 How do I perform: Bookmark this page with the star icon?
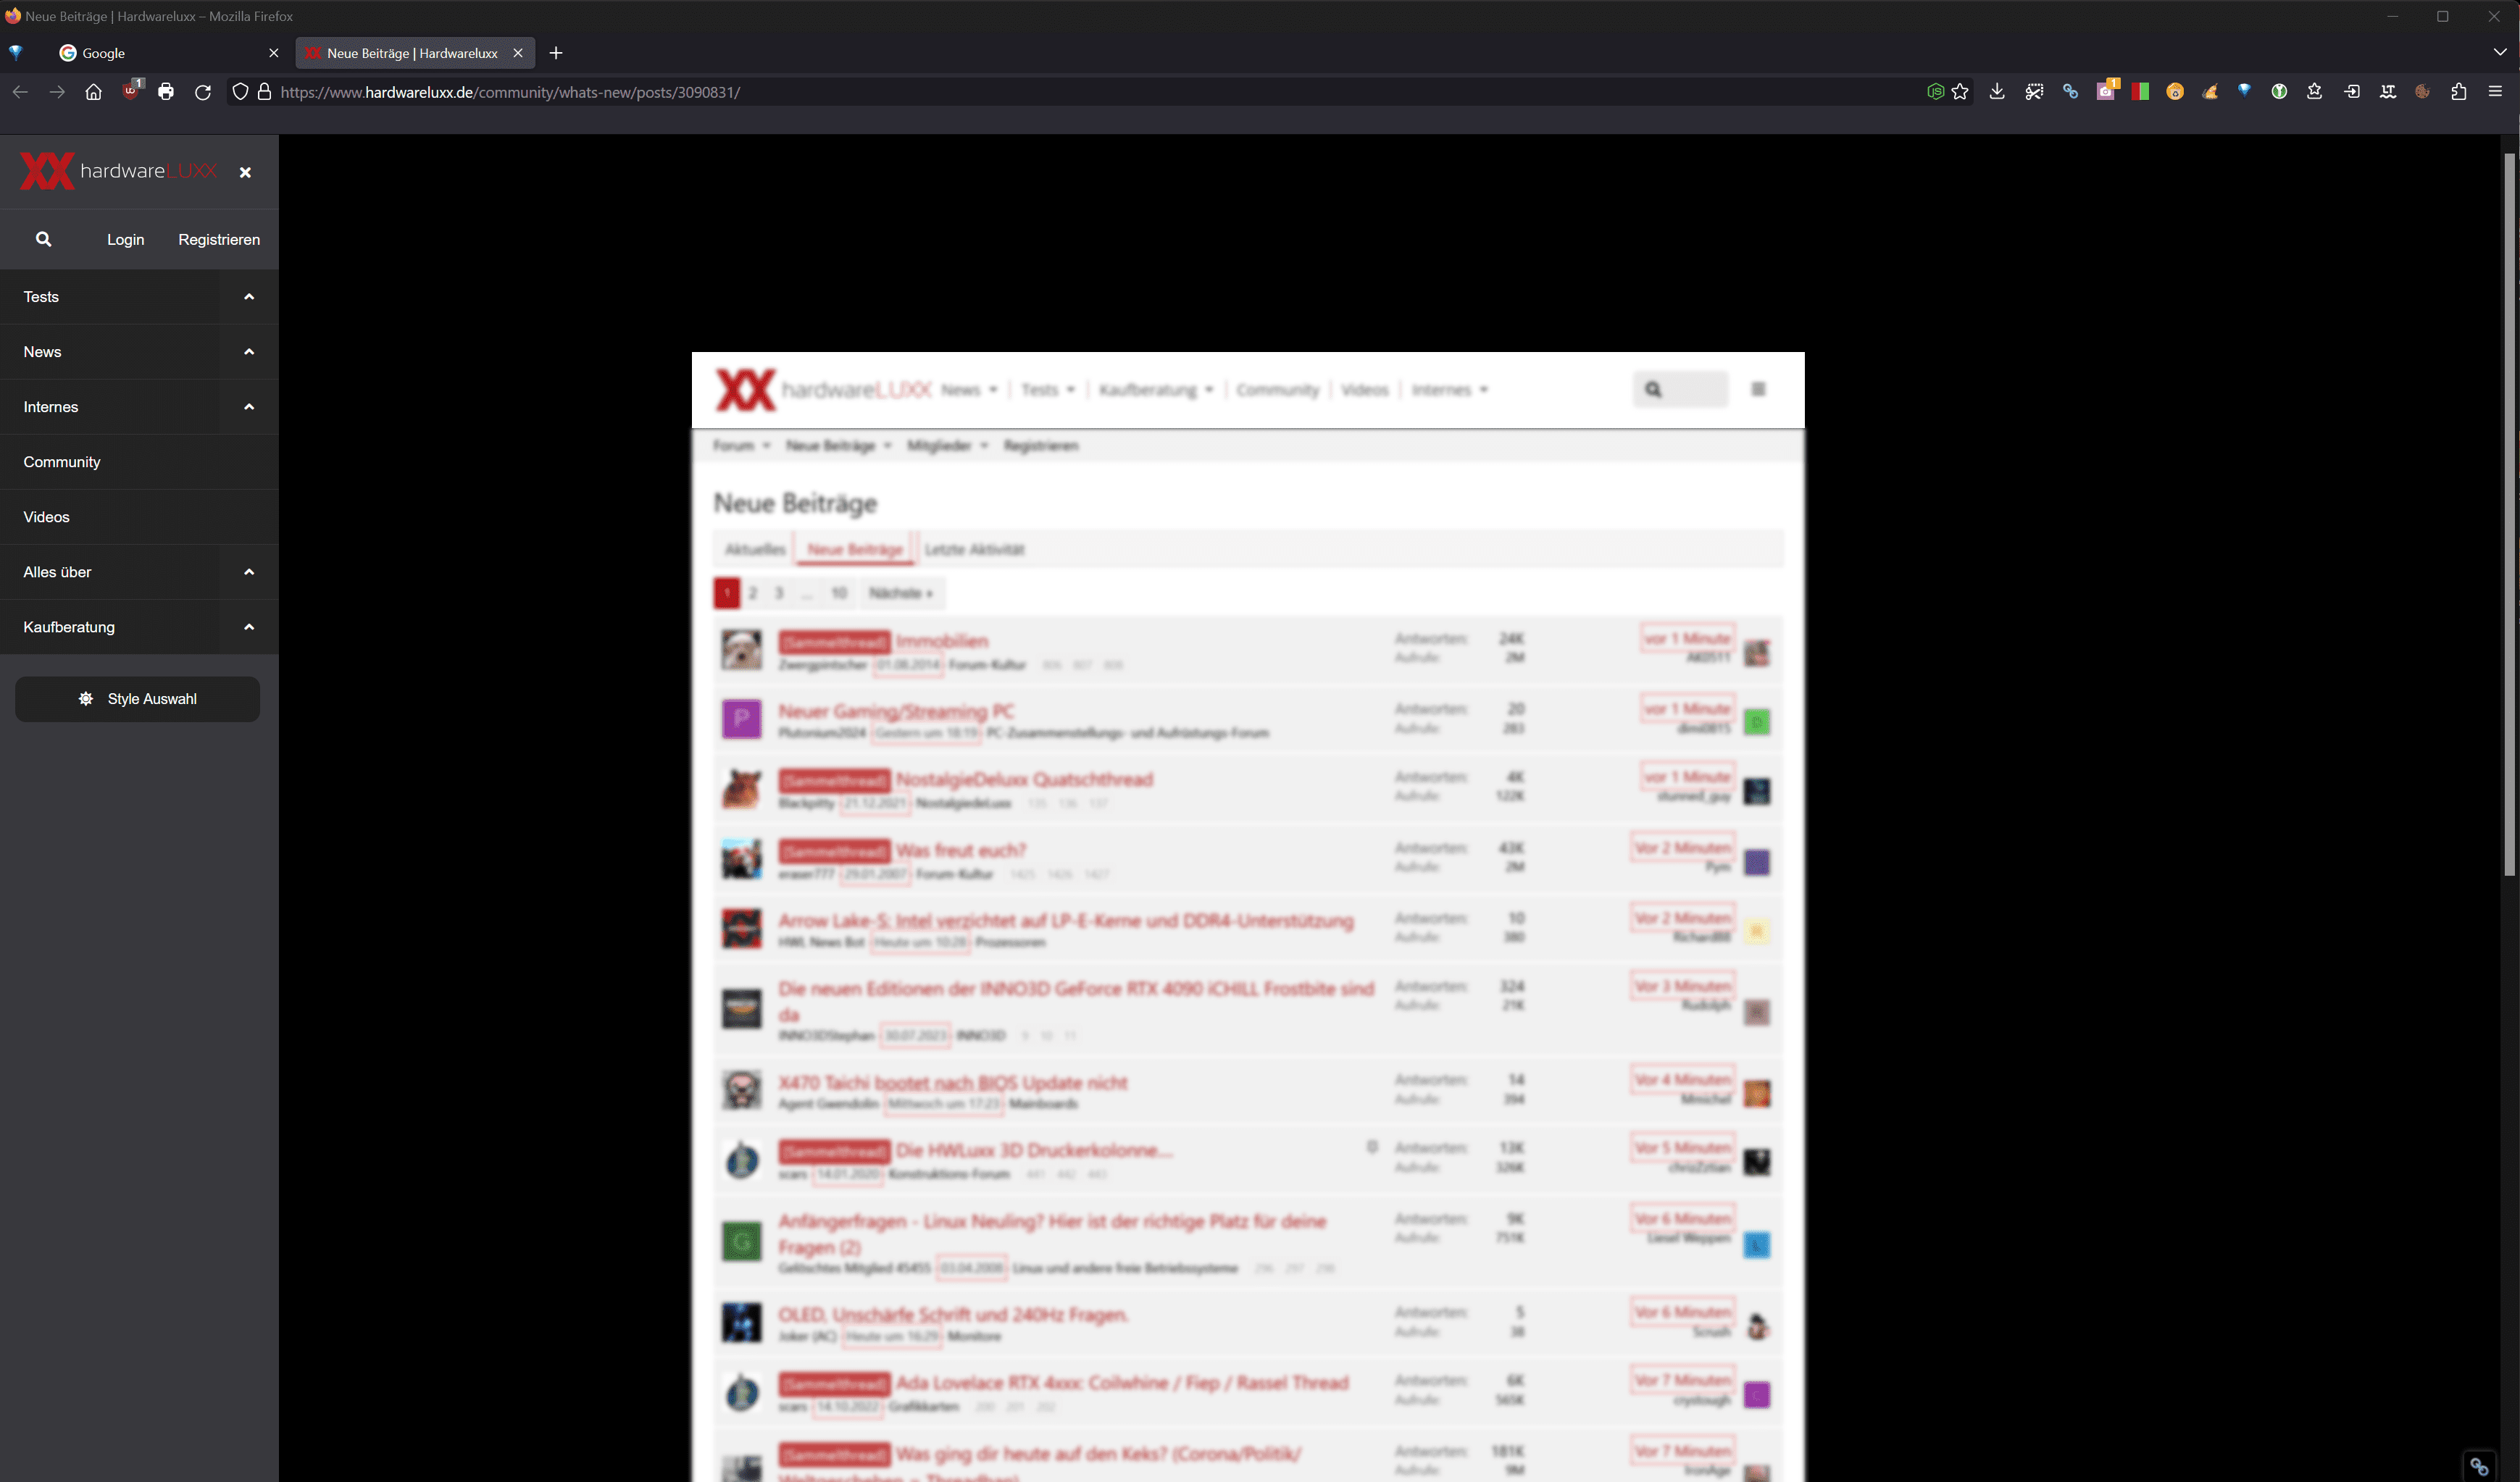(1960, 92)
